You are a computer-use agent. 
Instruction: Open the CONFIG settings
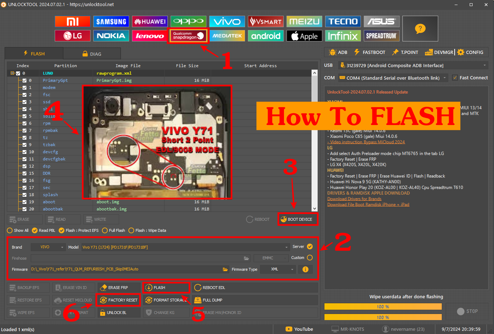470,52
